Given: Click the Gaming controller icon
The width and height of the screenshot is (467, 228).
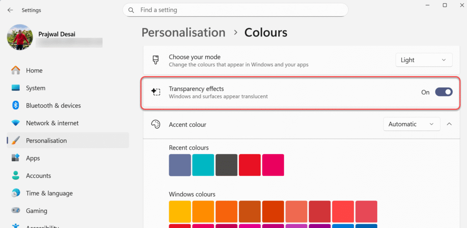Looking at the screenshot, I should coord(16,211).
